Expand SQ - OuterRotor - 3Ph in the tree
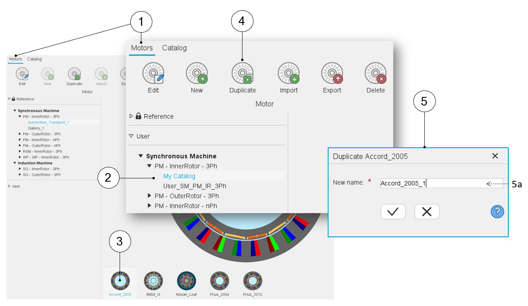The height and width of the screenshot is (306, 528). click(20, 175)
